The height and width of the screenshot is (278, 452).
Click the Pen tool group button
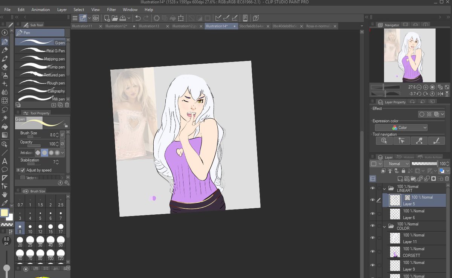point(40,33)
